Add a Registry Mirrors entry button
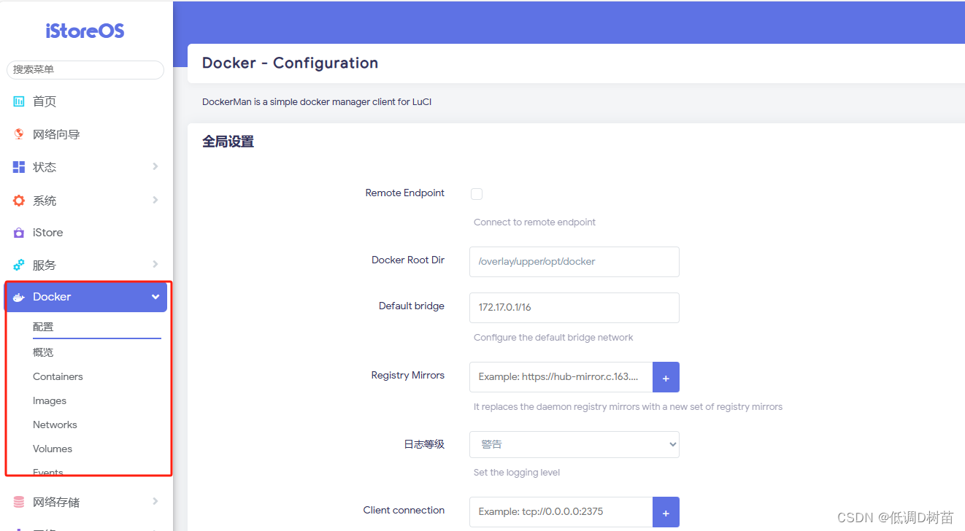965x531 pixels. point(666,377)
